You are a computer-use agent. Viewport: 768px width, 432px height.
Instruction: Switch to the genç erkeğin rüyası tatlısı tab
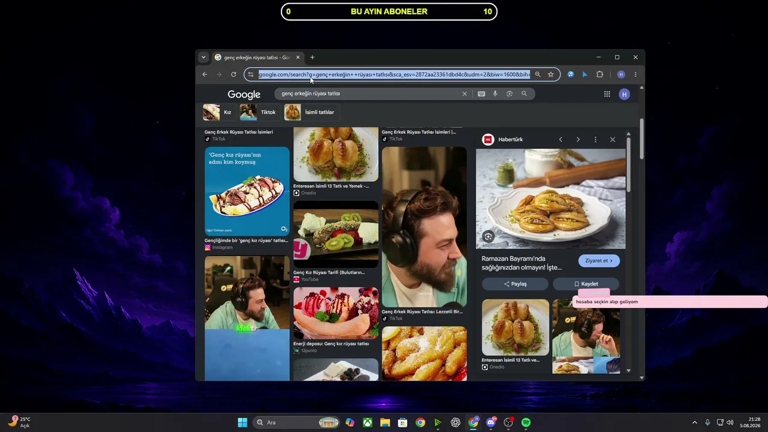coord(257,58)
